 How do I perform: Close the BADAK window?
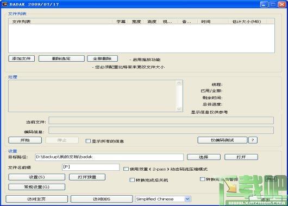(282, 4)
